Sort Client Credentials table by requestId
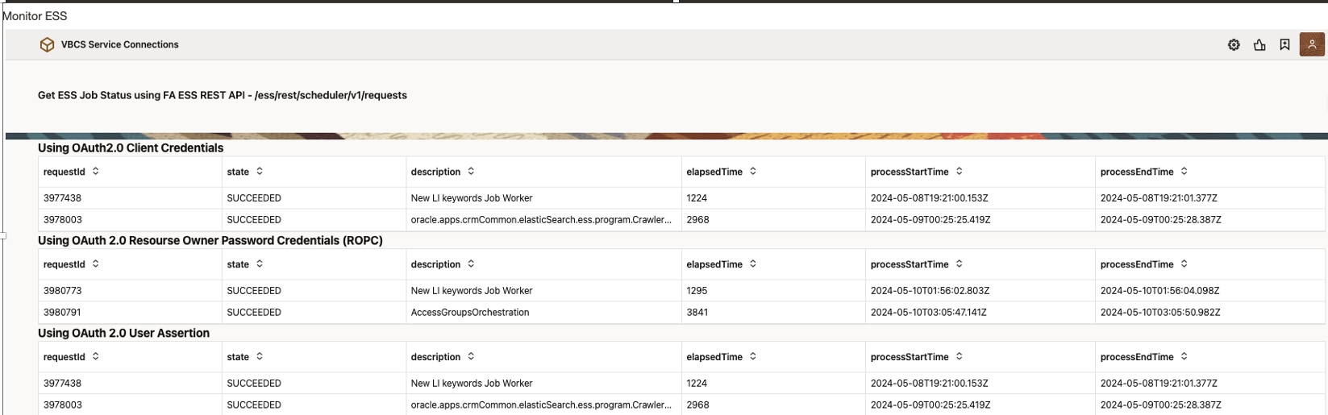 pyautogui.click(x=96, y=172)
